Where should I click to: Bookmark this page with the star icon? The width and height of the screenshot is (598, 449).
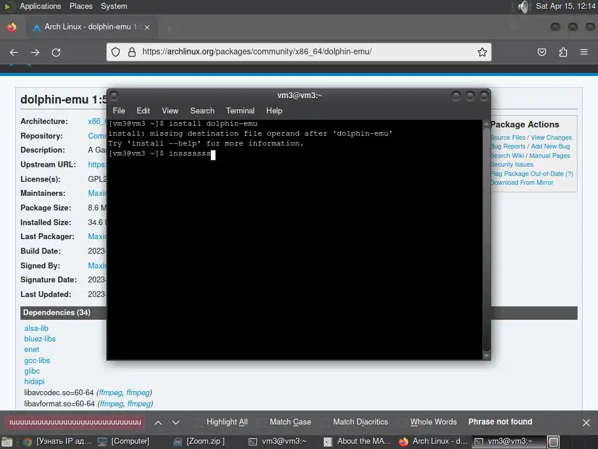click(482, 52)
